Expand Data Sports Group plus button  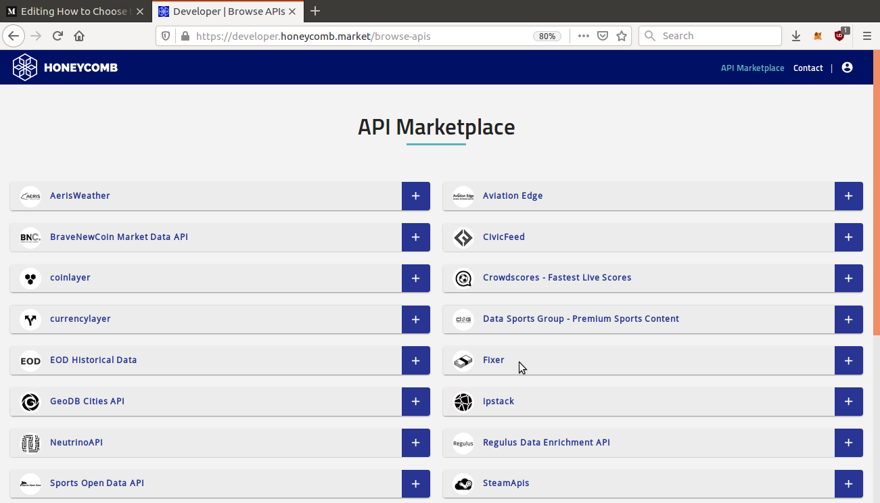tap(849, 319)
